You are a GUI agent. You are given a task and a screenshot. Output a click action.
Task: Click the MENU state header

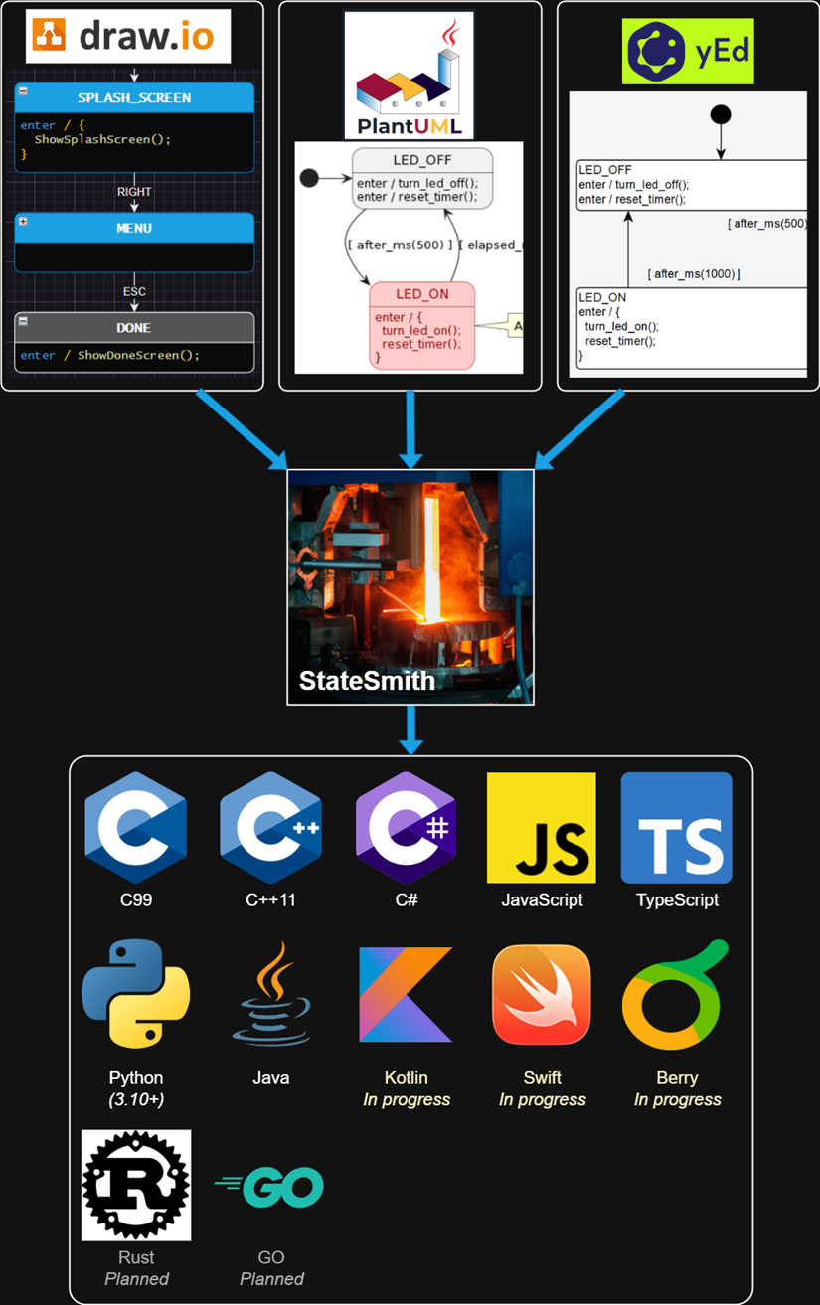pos(134,228)
